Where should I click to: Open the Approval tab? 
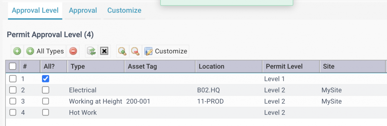click(83, 11)
